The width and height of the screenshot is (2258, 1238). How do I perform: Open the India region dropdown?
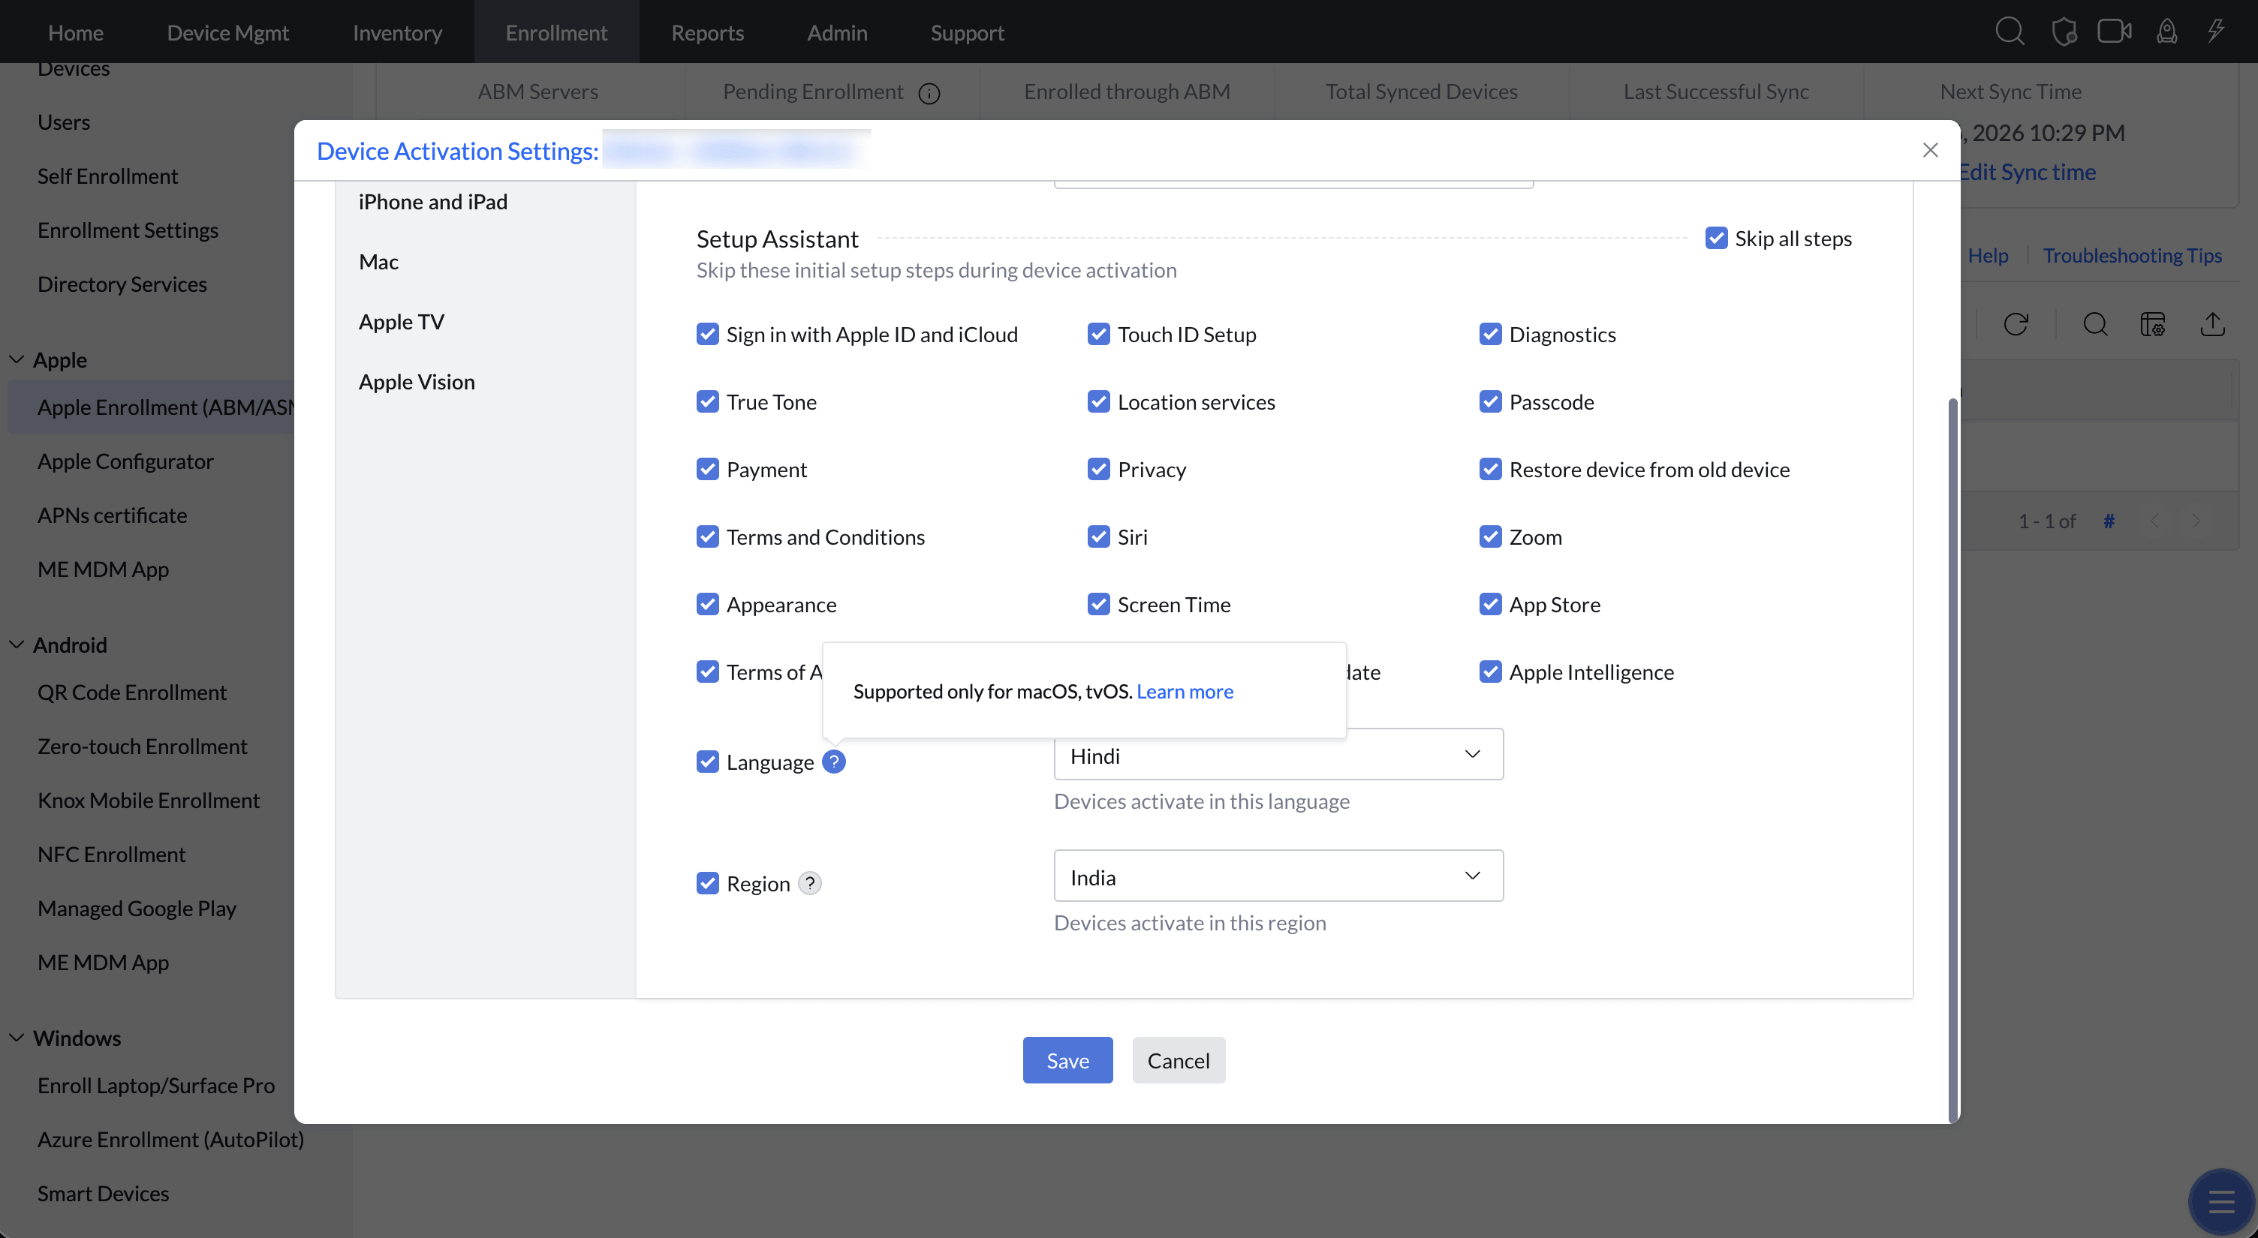tap(1278, 876)
